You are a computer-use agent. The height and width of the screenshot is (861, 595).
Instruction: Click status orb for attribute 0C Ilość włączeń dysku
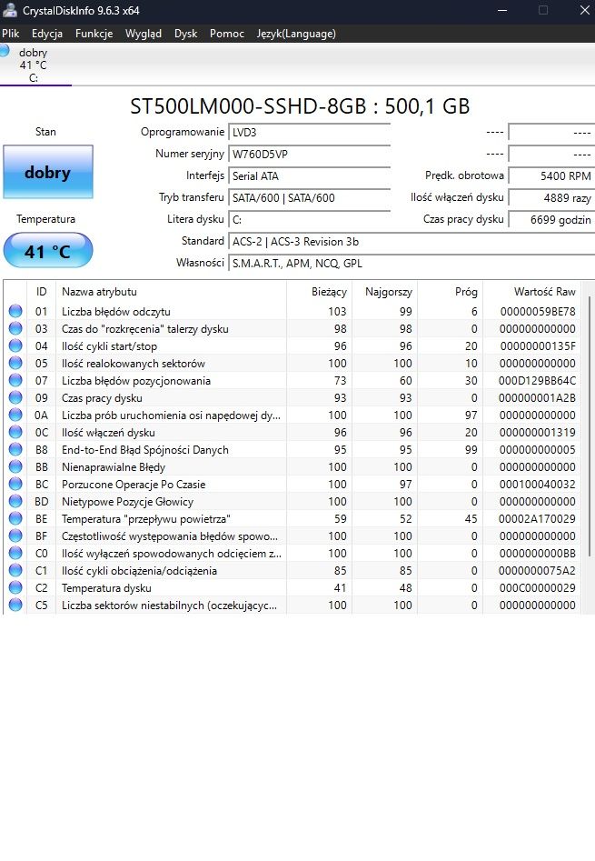click(15, 432)
